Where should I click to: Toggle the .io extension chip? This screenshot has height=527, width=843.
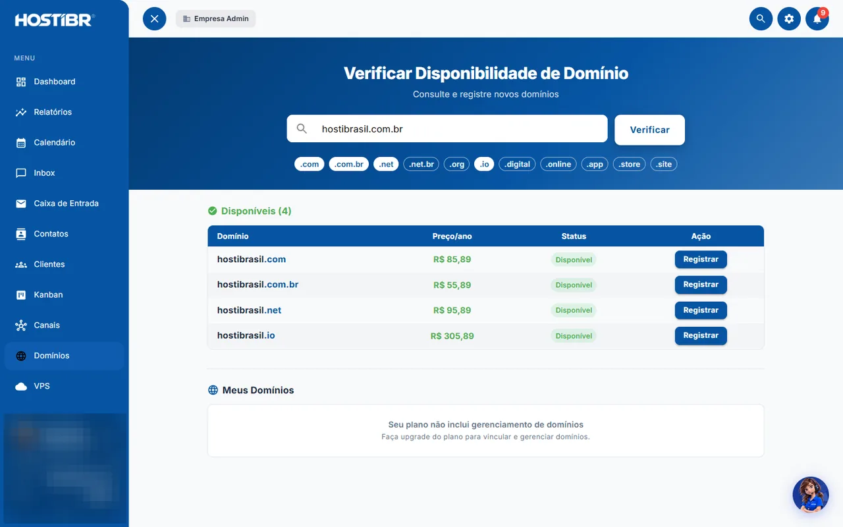point(484,164)
